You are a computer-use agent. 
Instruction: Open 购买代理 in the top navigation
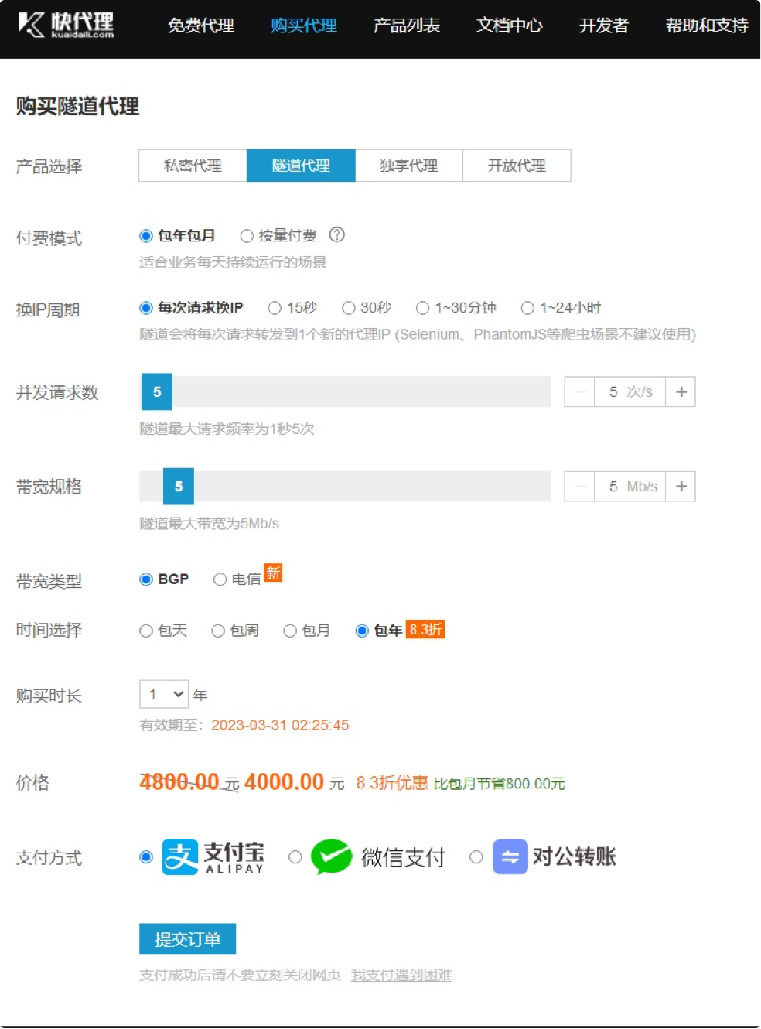pos(304,26)
